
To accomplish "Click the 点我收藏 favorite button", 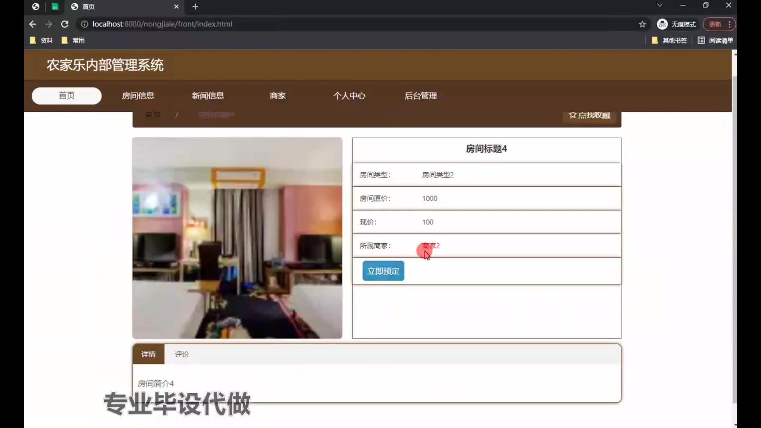I will pos(589,115).
